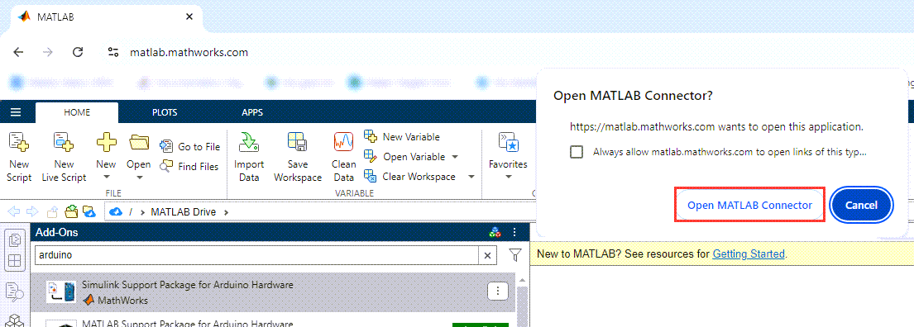Clear the arduino search text
The width and height of the screenshot is (914, 327).
point(487,255)
